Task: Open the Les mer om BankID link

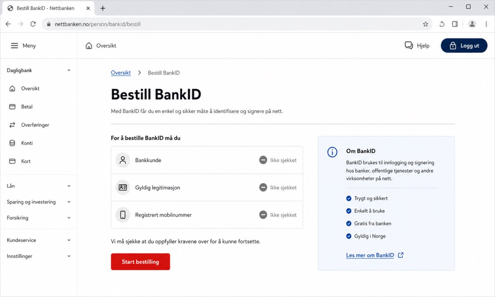Action: click(x=370, y=255)
